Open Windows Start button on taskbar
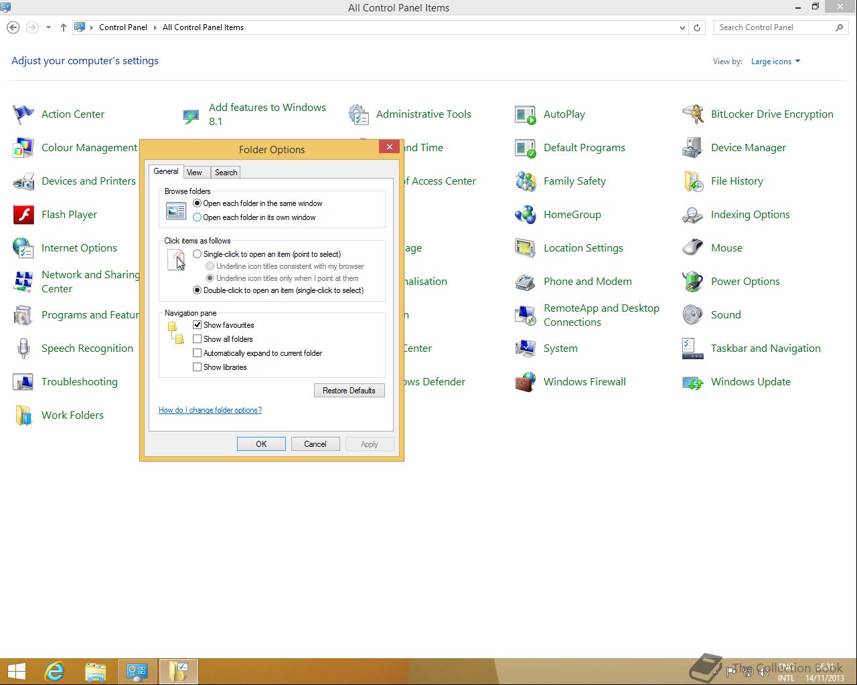This screenshot has height=685, width=857. tap(16, 672)
